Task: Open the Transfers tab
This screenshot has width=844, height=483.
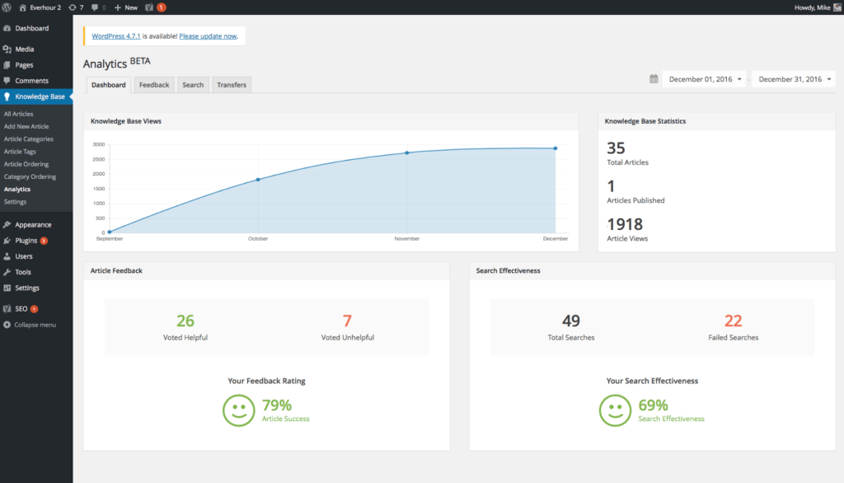Action: coord(231,84)
